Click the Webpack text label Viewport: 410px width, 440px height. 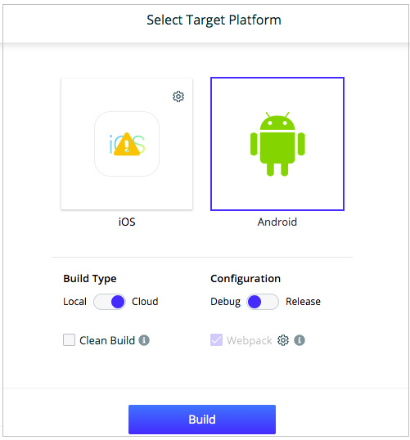250,341
